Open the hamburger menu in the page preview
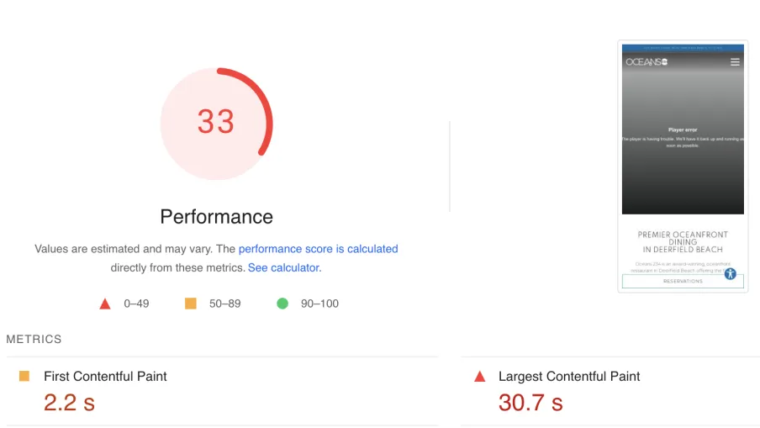760x428 pixels. [735, 62]
